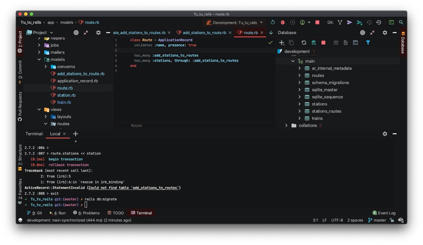This screenshot has width=423, height=245.
Task: Open Database schema search icon
Action: (x=314, y=43)
